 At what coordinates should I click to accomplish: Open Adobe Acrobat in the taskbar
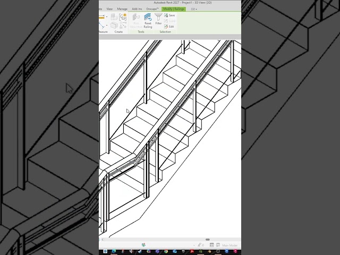coord(192,251)
